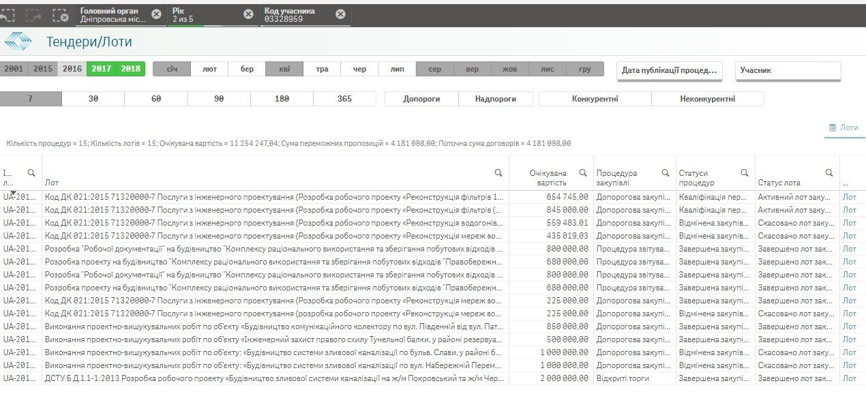Select year 2016 in the filter bar
This screenshot has width=866, height=394.
point(72,68)
